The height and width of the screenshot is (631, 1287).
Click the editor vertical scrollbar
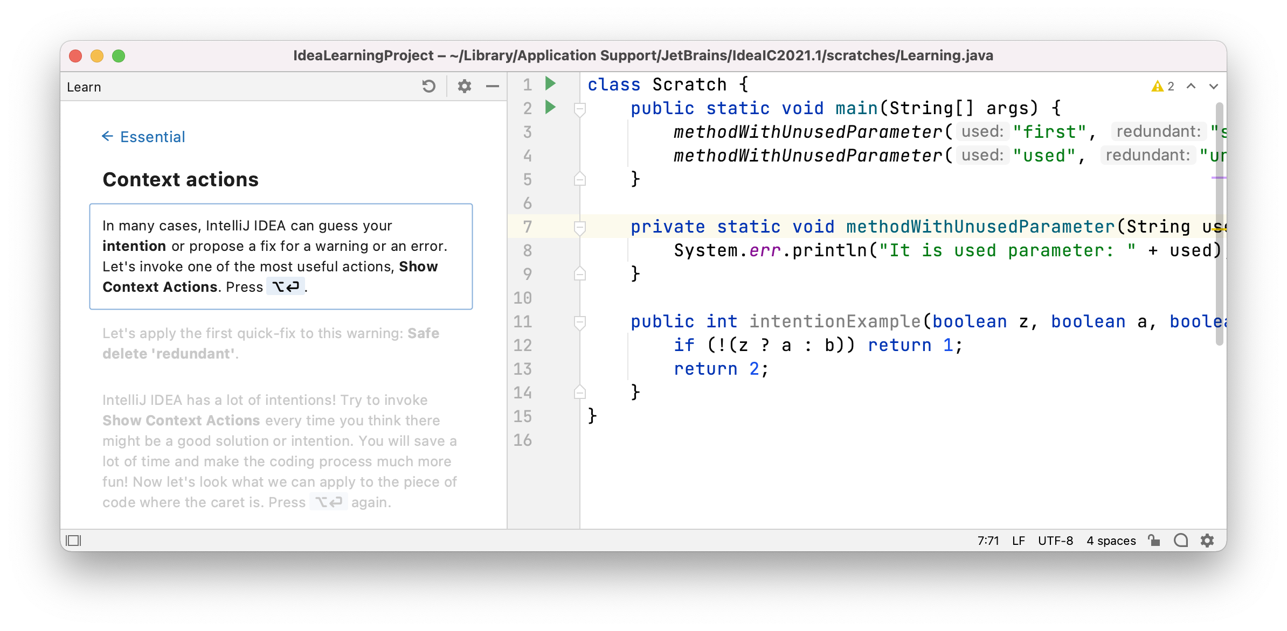pos(1219,223)
